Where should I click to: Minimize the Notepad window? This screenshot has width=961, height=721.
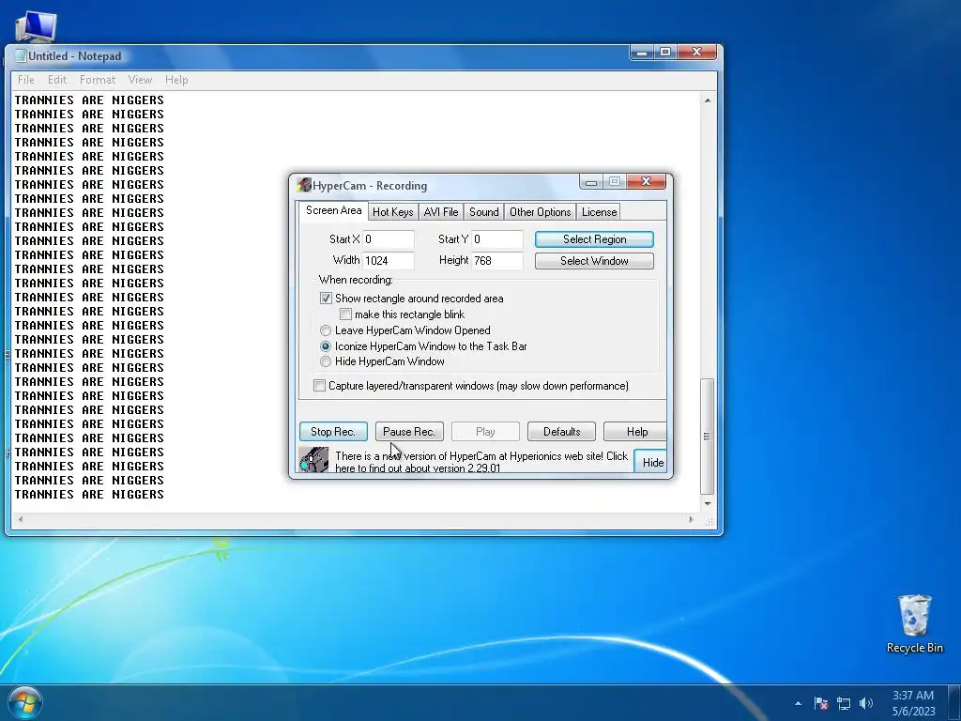[x=642, y=53]
